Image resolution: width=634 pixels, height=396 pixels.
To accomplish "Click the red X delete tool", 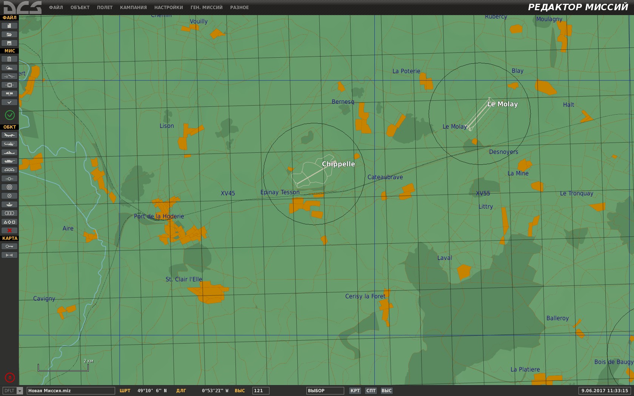I will (x=9, y=230).
